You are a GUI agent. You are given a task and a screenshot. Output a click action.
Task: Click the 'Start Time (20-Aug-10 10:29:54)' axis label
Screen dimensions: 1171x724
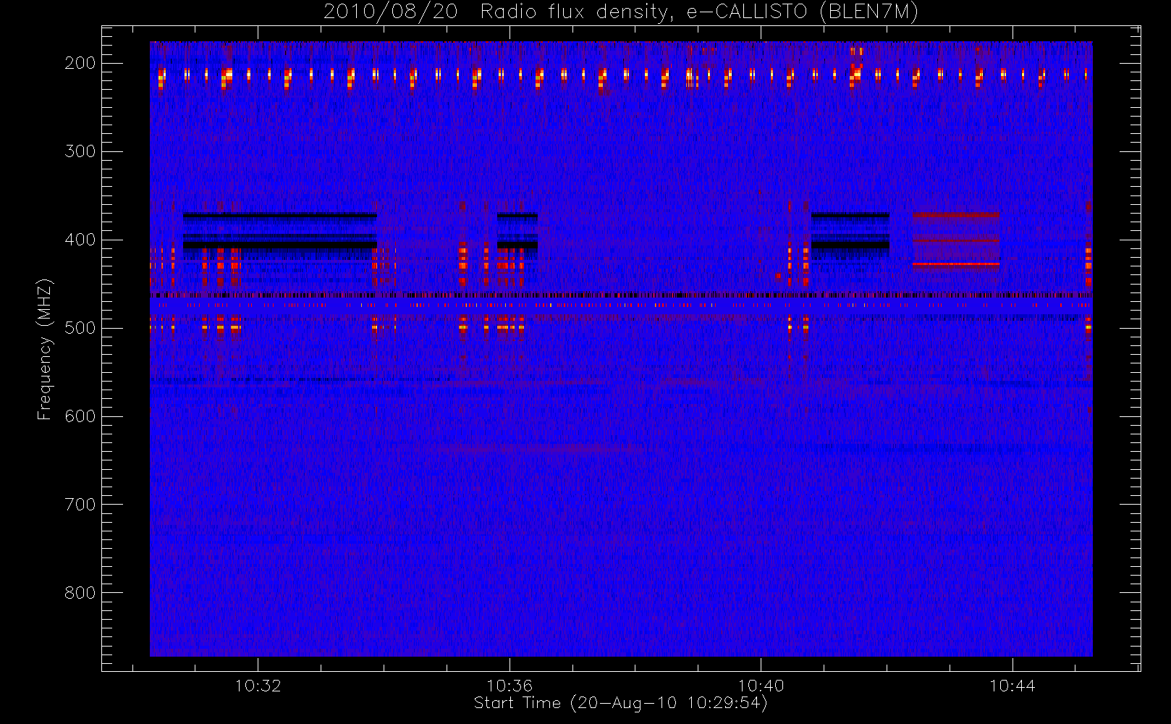coord(620,703)
